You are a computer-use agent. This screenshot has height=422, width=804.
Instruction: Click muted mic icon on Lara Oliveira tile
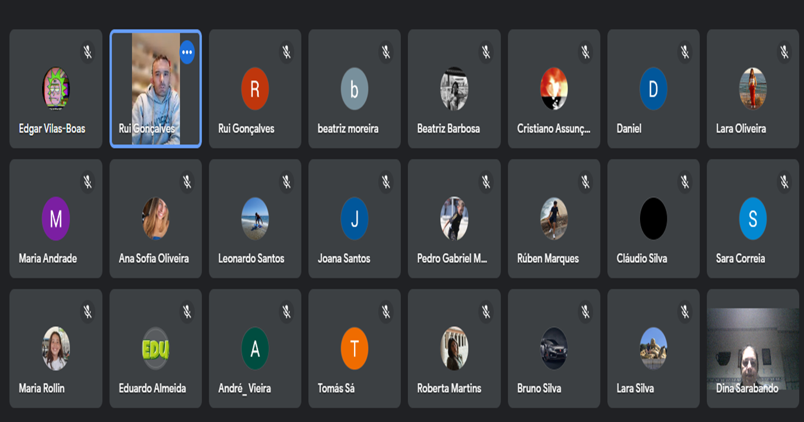(x=785, y=52)
